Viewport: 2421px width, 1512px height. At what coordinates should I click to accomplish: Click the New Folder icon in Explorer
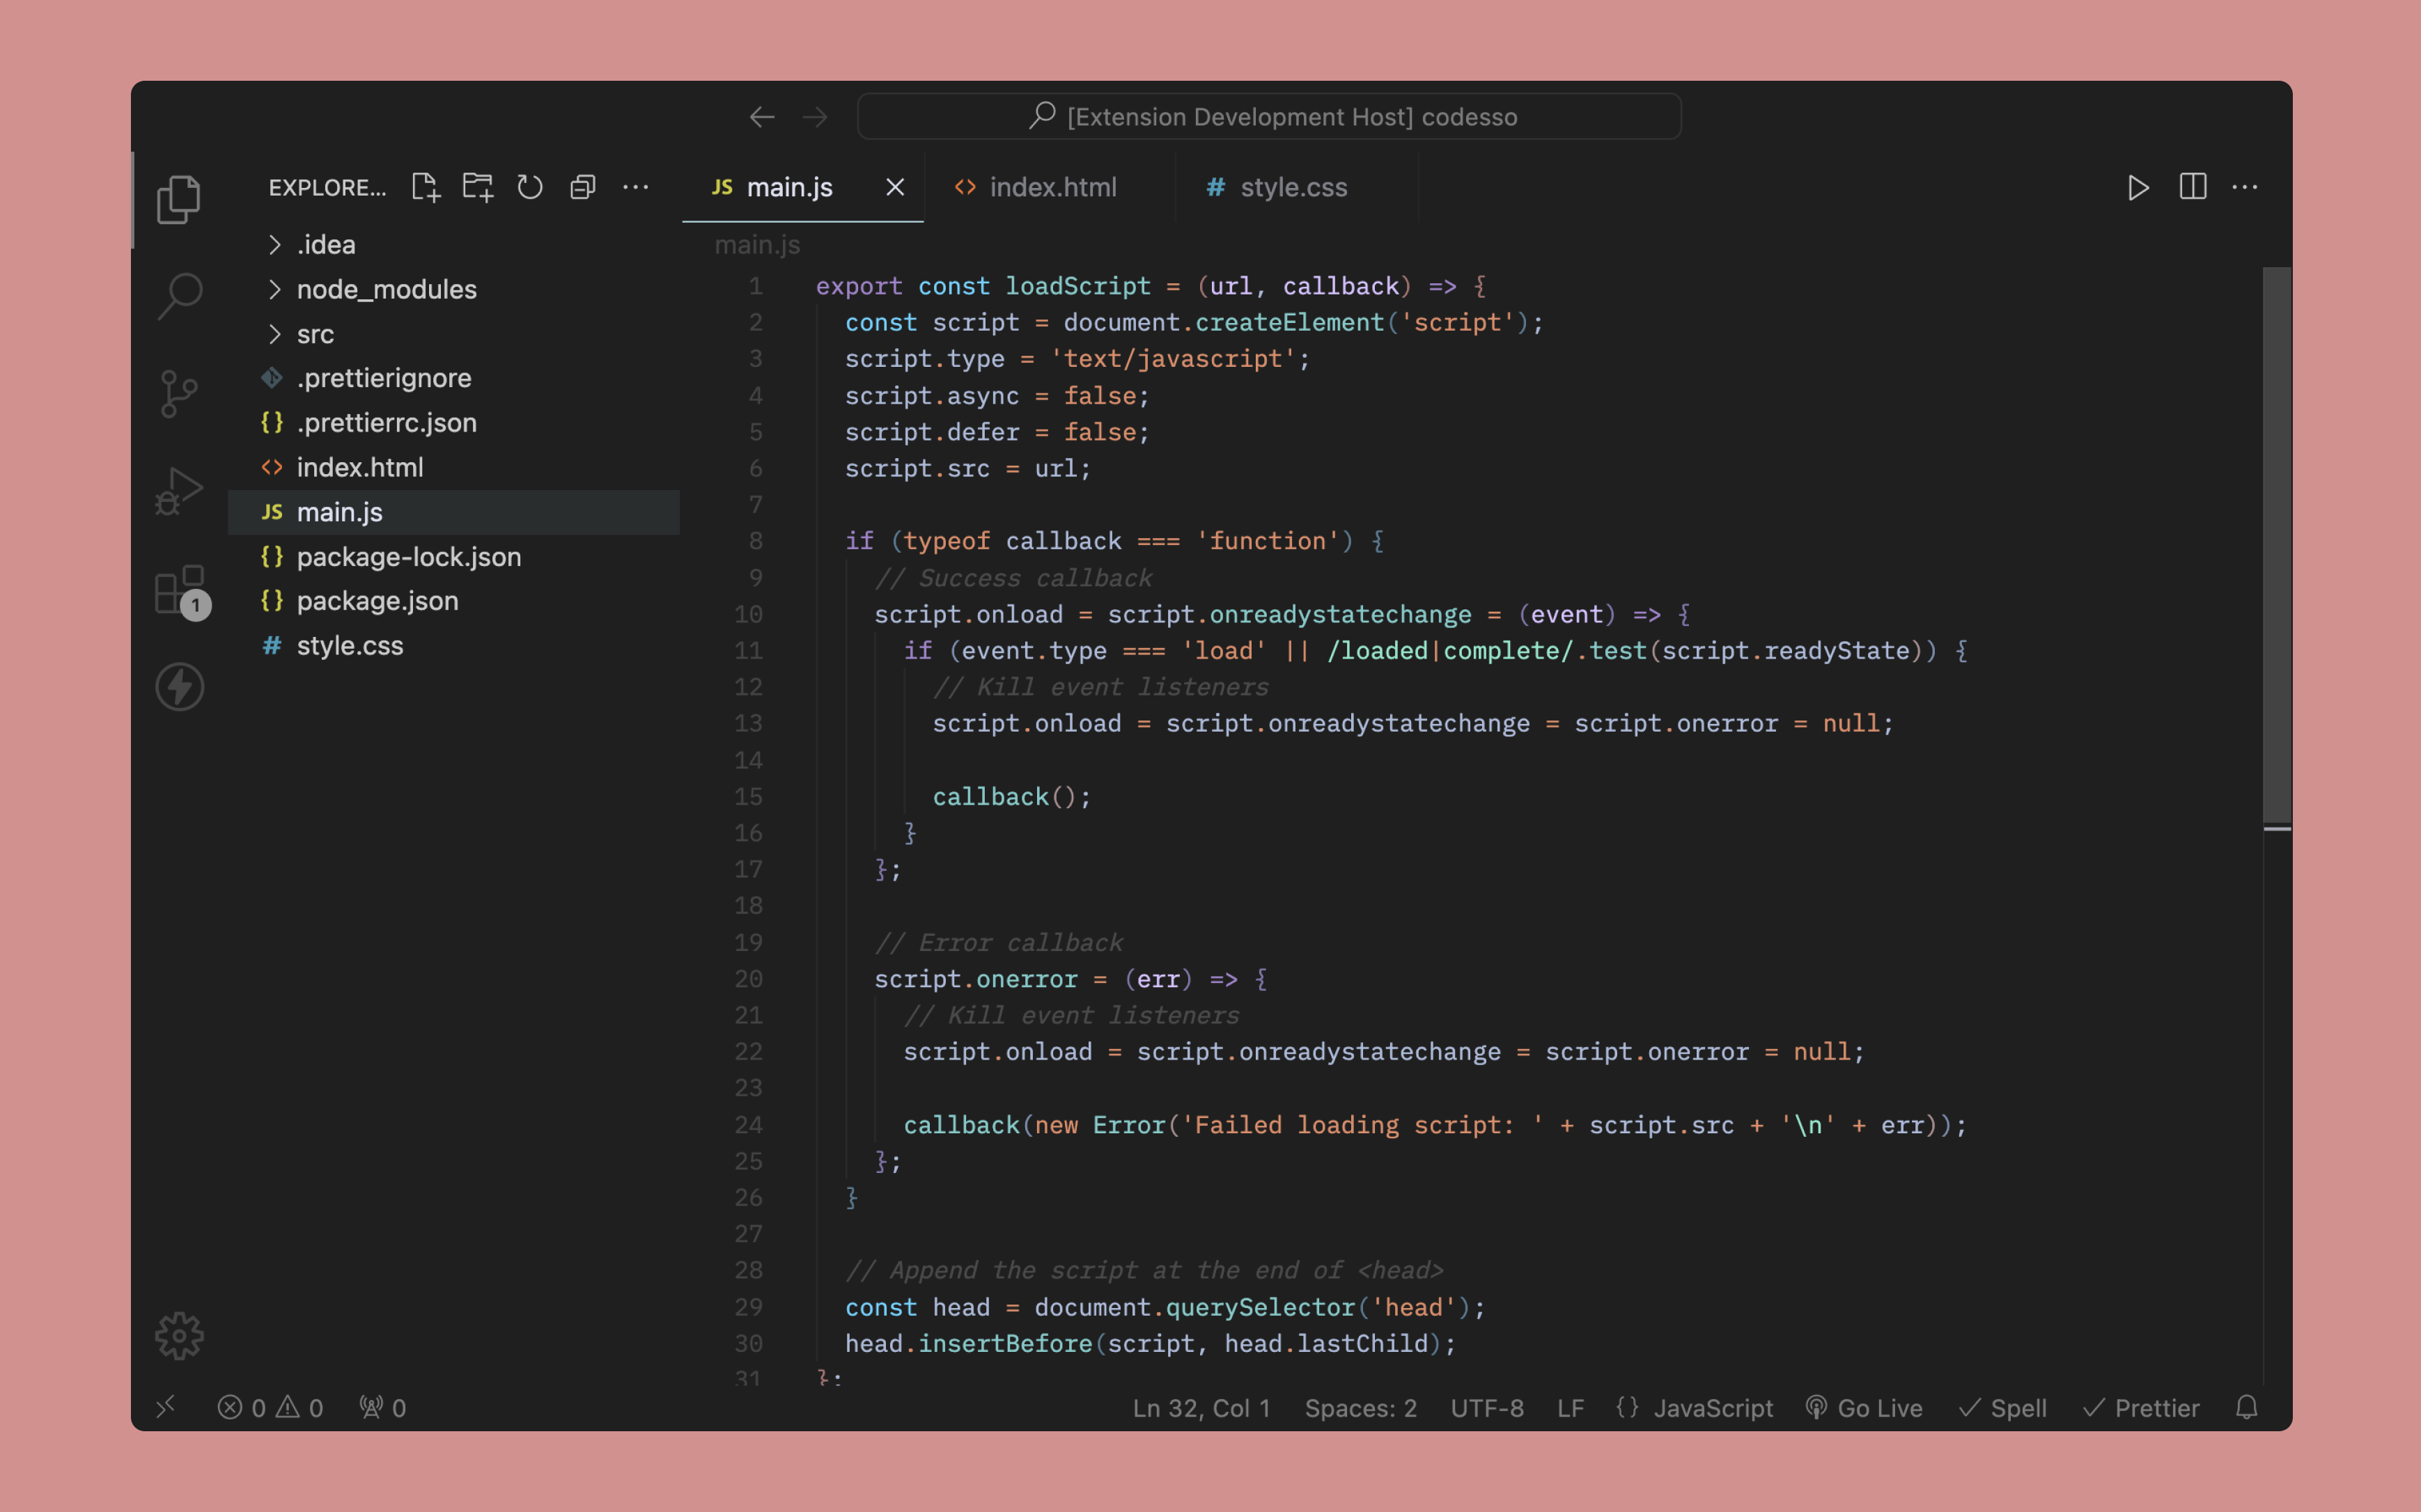click(x=478, y=188)
